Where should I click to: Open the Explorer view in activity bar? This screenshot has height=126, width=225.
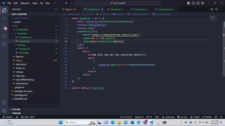pyautogui.click(x=4, y=10)
